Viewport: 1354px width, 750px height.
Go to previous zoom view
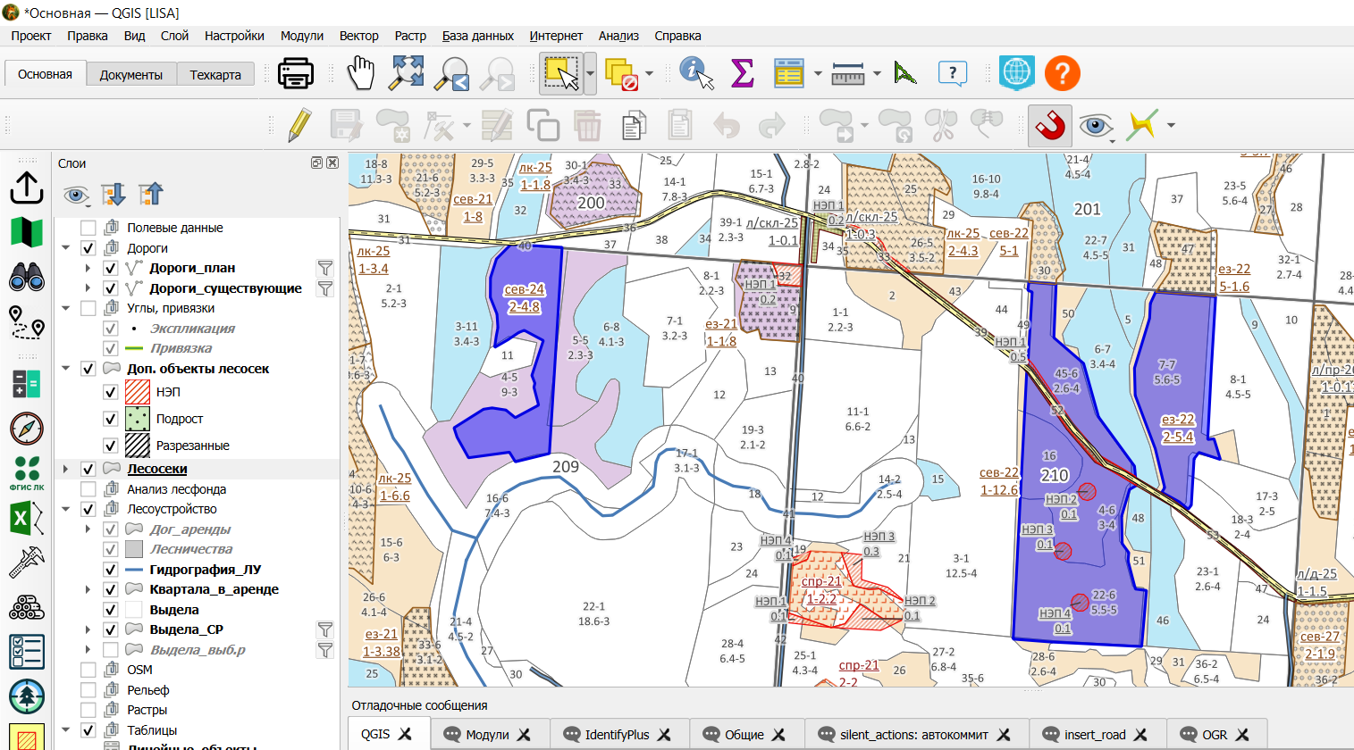pyautogui.click(x=452, y=73)
